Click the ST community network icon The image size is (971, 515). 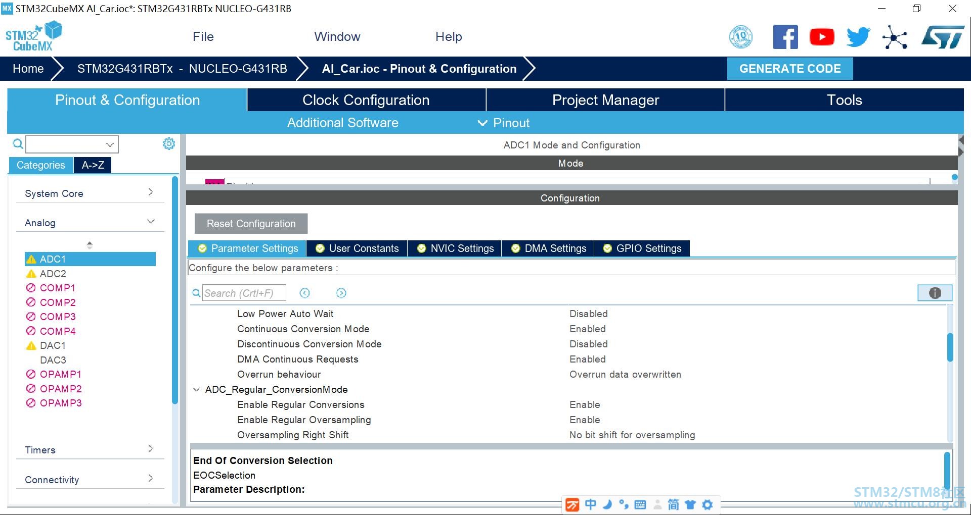(x=895, y=37)
